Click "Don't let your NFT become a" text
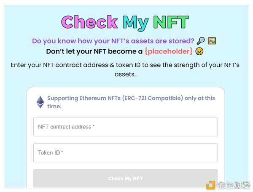253x192 pixels. pyautogui.click(x=94, y=52)
